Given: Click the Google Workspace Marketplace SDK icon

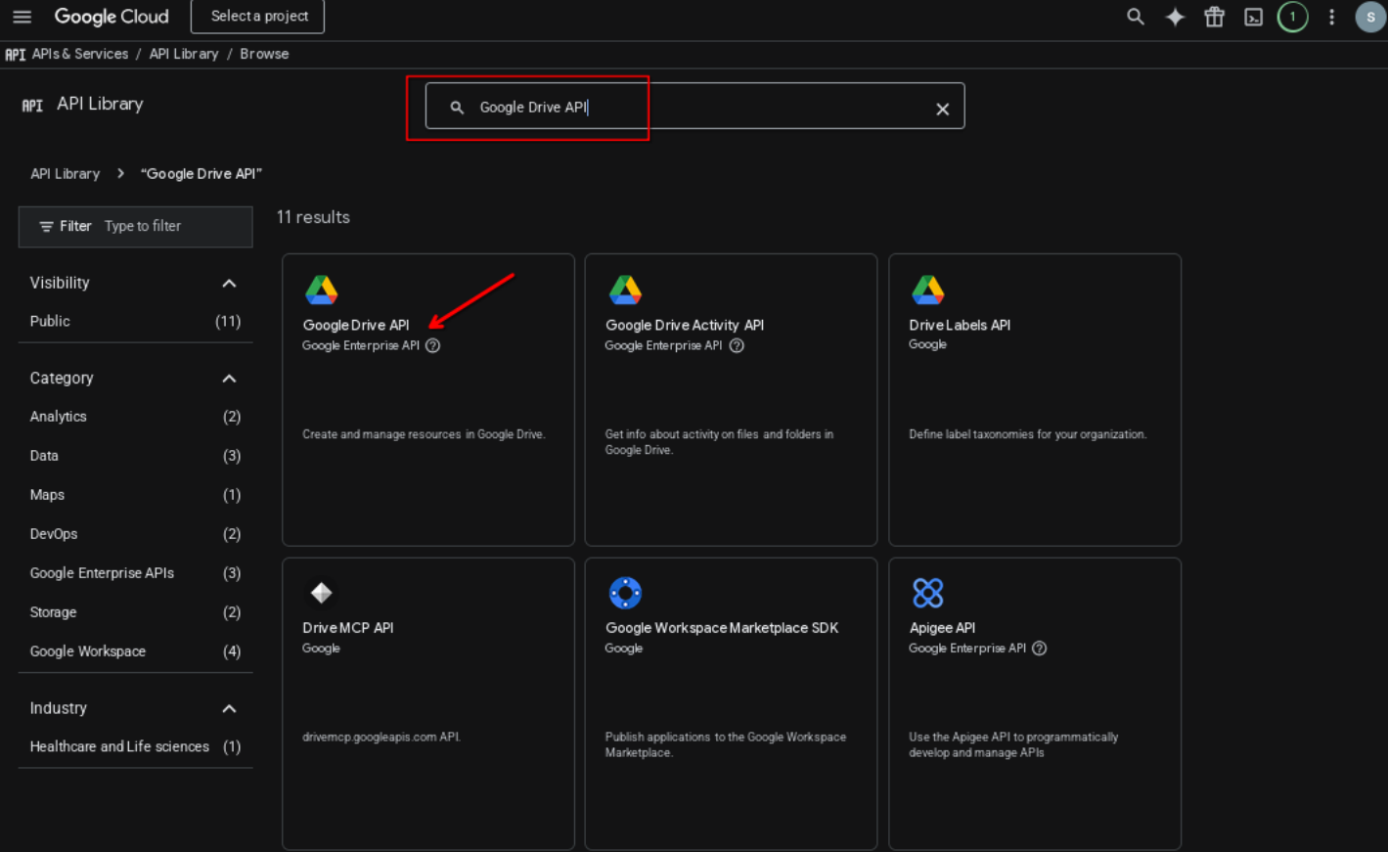Looking at the screenshot, I should click(x=625, y=593).
